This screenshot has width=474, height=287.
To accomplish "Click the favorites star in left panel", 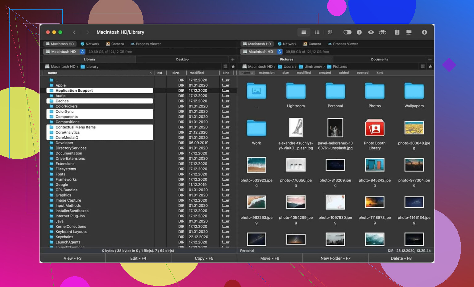I will tap(233, 67).
